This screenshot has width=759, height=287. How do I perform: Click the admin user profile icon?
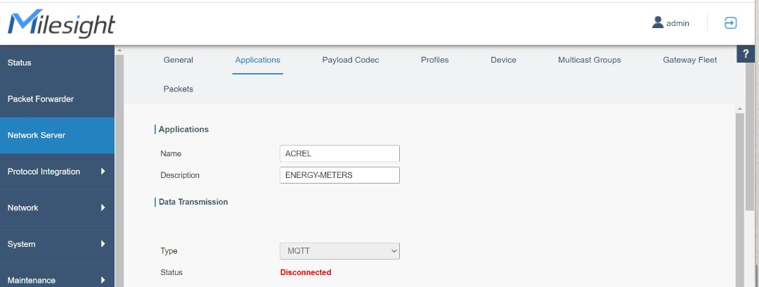[658, 23]
